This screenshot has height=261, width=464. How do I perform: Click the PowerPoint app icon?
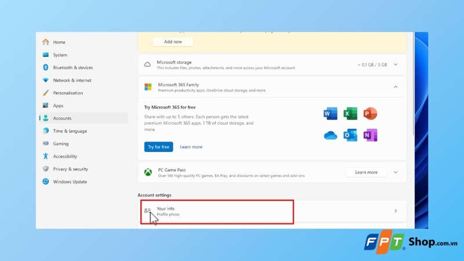click(x=370, y=114)
